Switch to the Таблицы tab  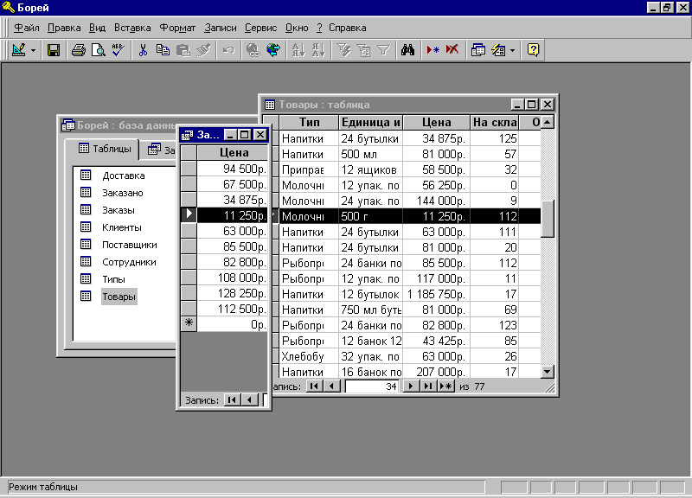click(x=104, y=149)
